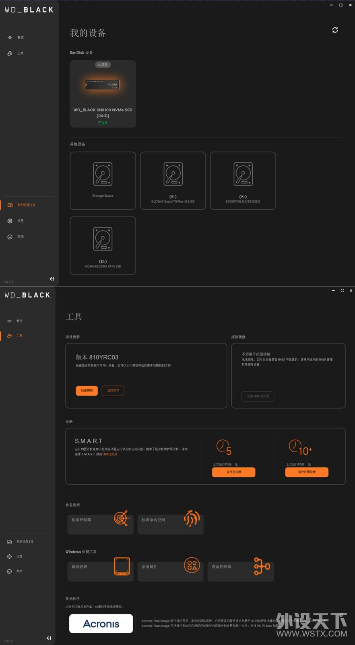Click the S.M.A.R.T heading
Image resolution: width=355 pixels, height=645 pixels.
click(89, 441)
